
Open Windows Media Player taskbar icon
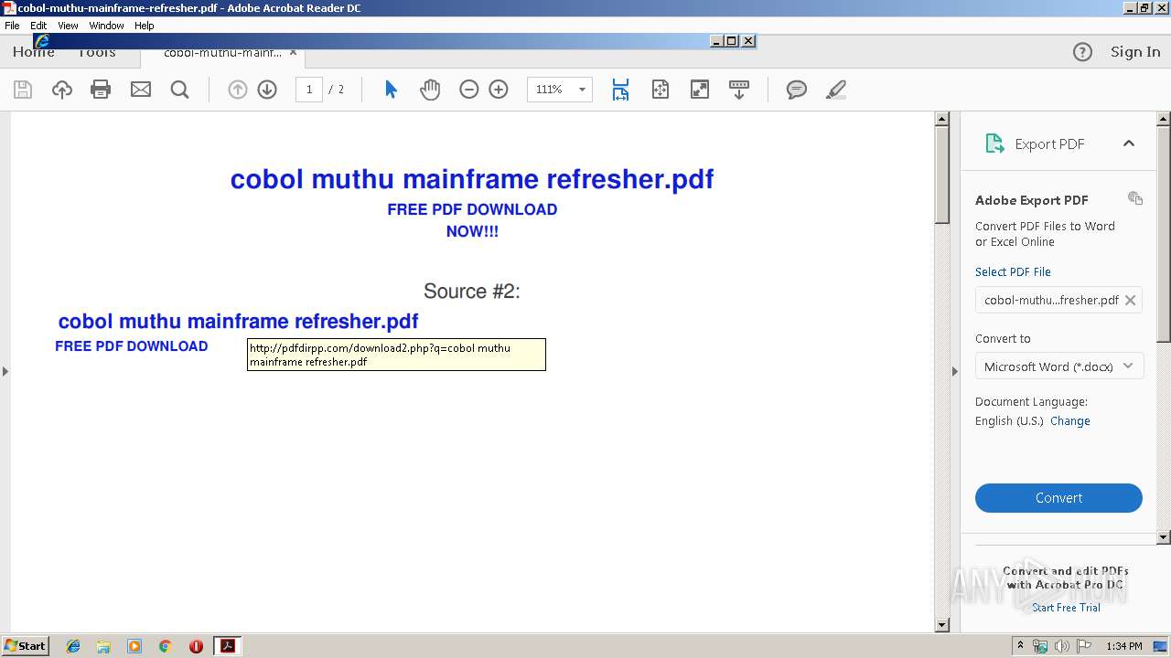134,646
